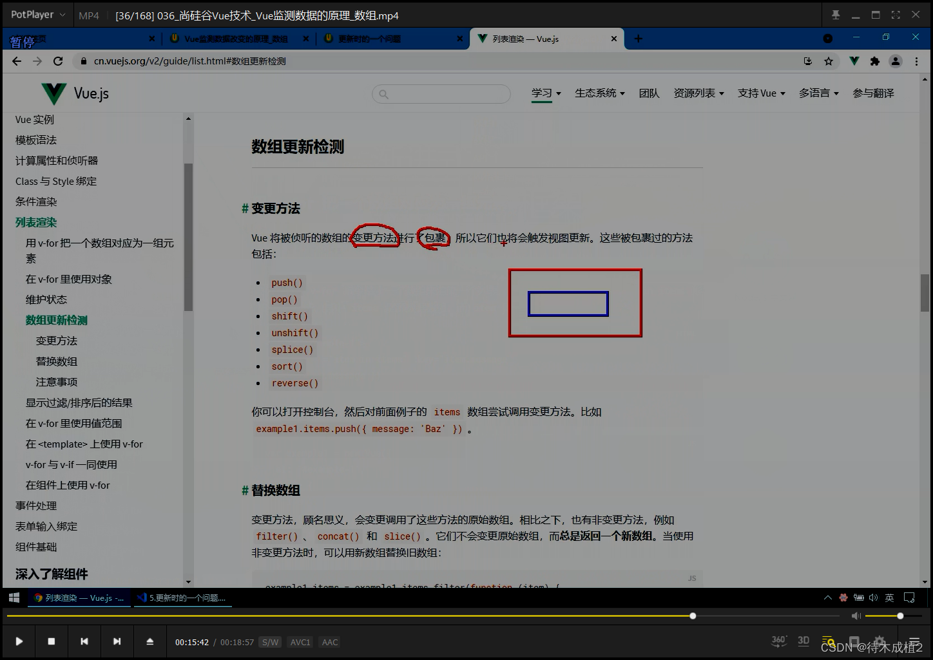Toggle PotPlayer fullscreen mode
The image size is (933, 660).
pos(896,15)
